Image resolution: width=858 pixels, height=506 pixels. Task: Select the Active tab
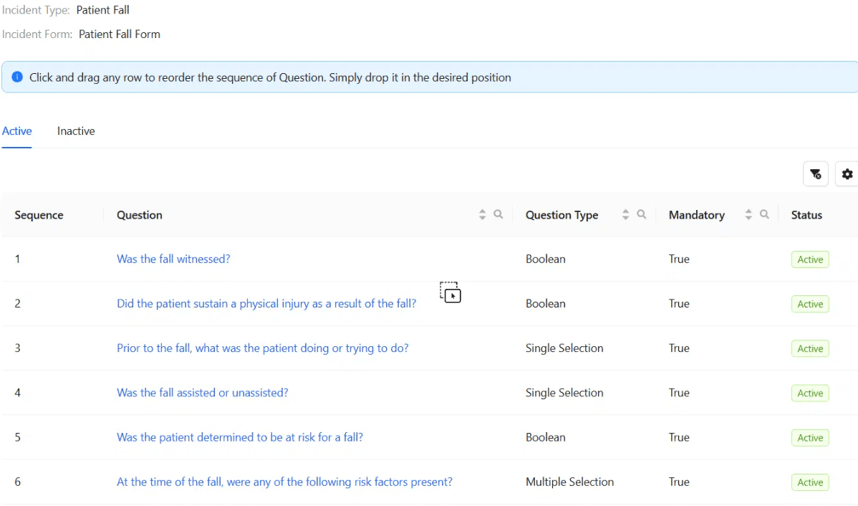coord(16,131)
